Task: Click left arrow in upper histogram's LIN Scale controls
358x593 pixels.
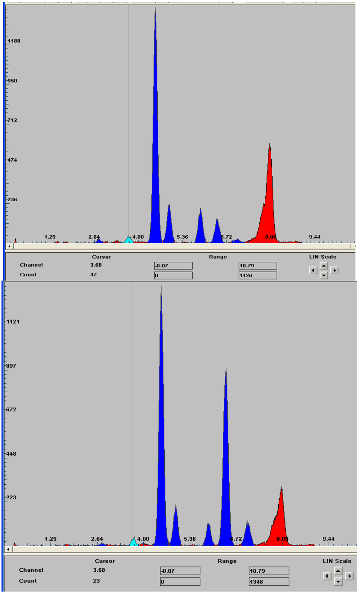Action: coord(313,270)
